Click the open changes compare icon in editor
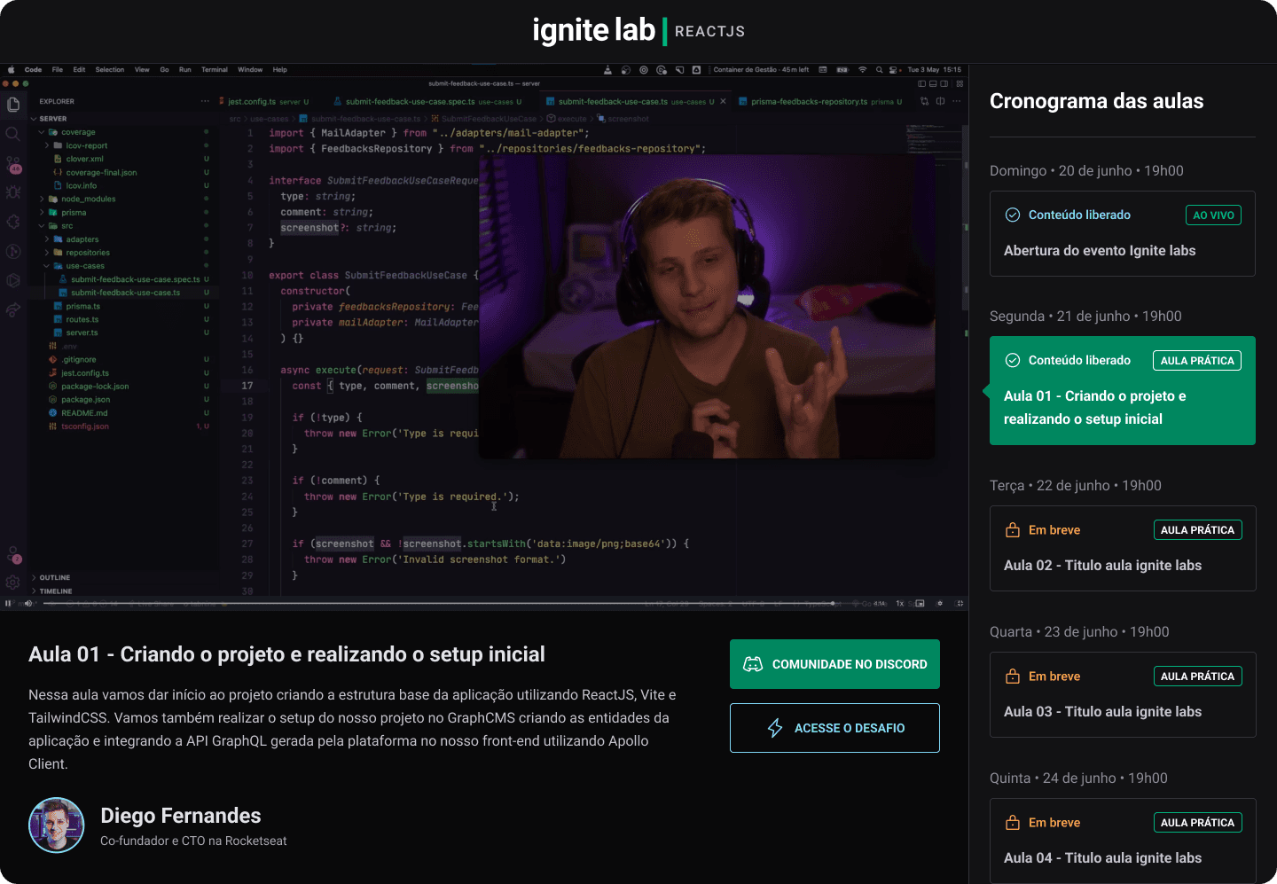Screen dimensions: 1277x884 (x=925, y=101)
